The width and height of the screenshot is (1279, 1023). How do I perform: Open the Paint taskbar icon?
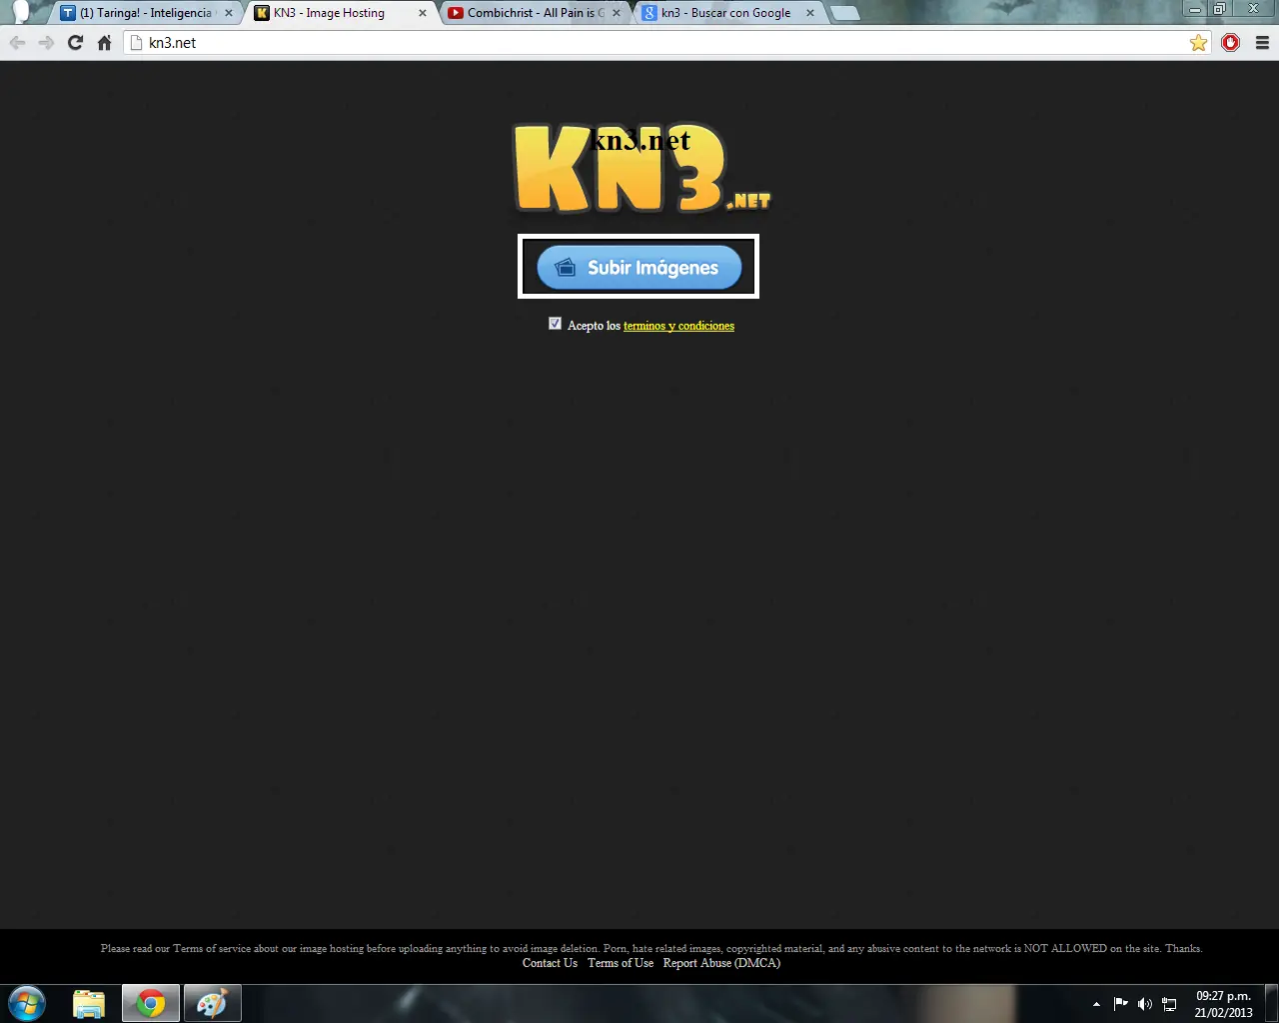[212, 1003]
